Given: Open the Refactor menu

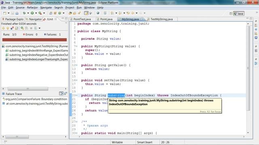Looking at the screenshot, I should (x=32, y=8).
